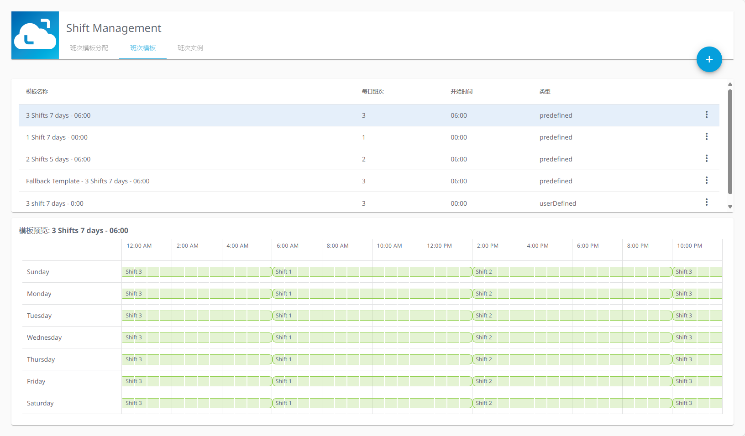Viewport: 745px width, 436px height.
Task: Click the Shift Management cloud logo
Action: pyautogui.click(x=35, y=35)
